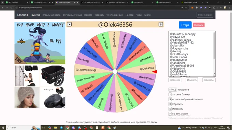
Task: Go back in browser history
Action: (x=3, y=7)
